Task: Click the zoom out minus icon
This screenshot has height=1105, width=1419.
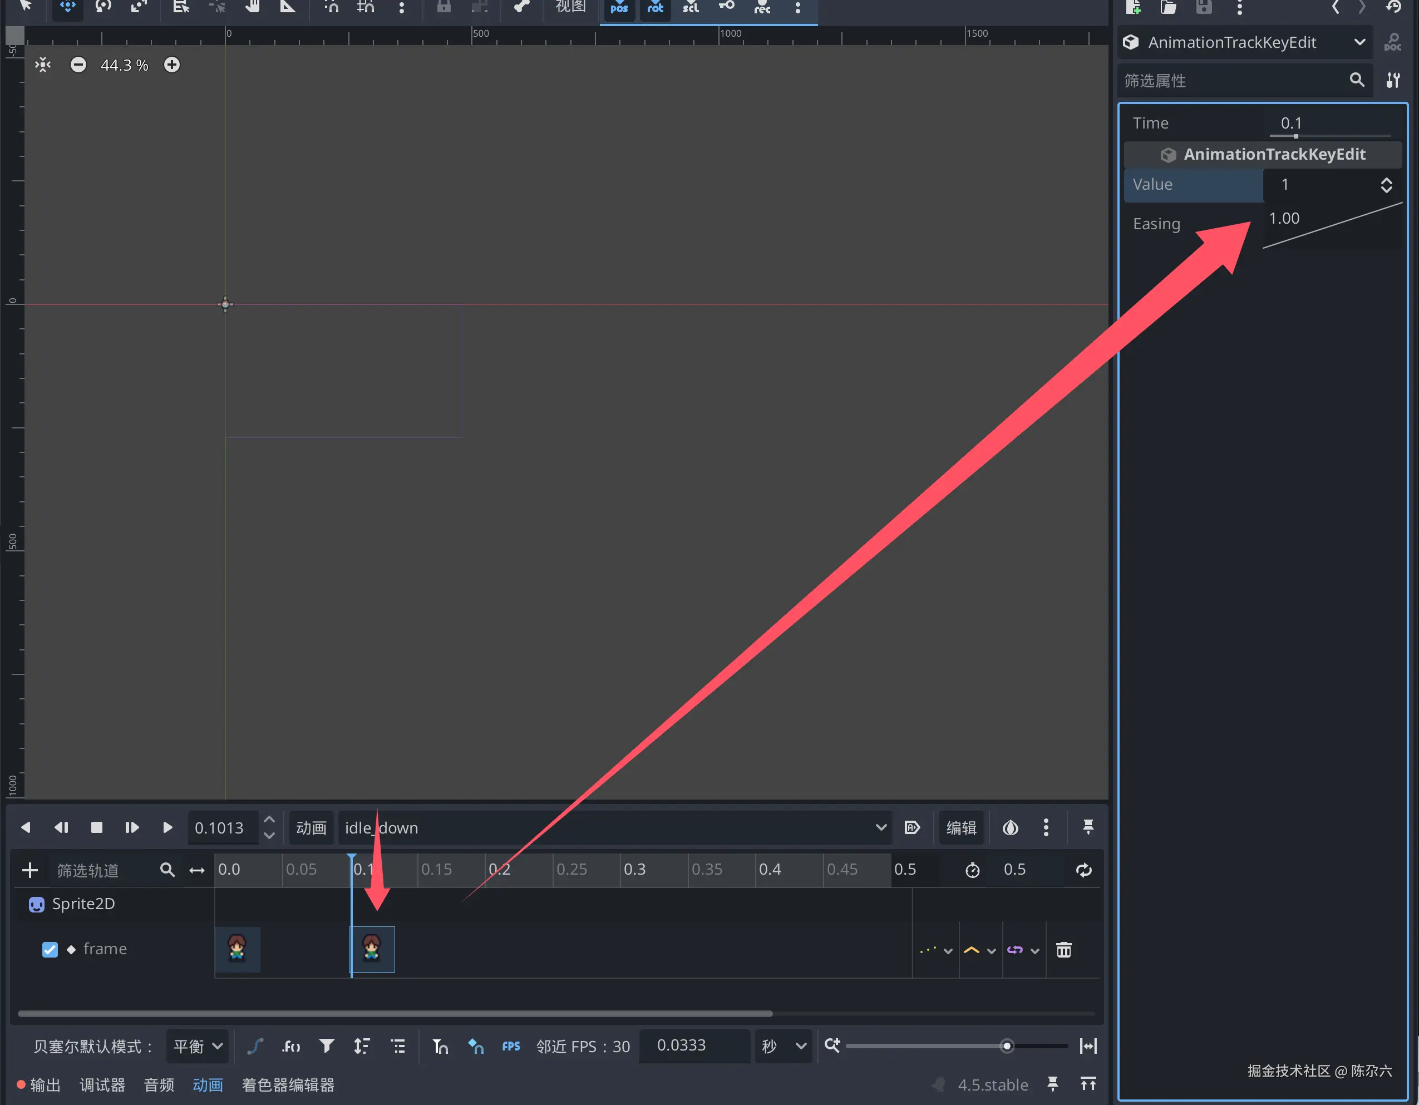Action: pyautogui.click(x=78, y=65)
